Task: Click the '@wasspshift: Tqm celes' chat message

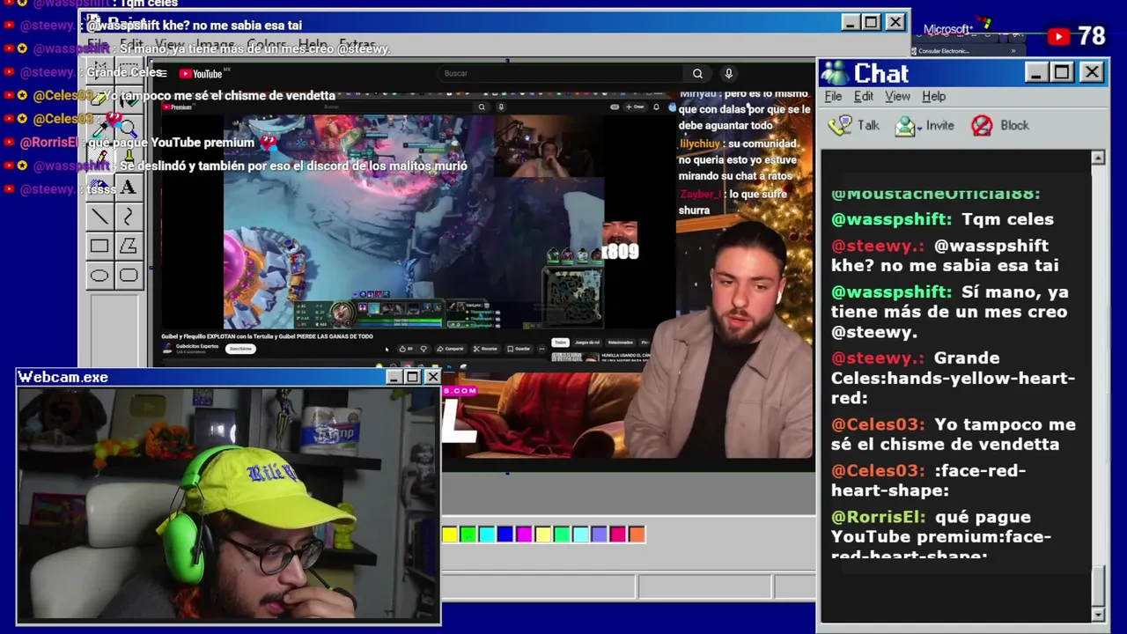Action: (942, 219)
